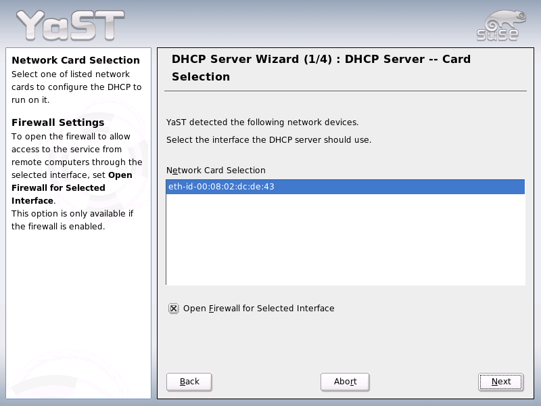Click the DHCP Server Wizard (1/4) title
This screenshot has height=406, width=541.
pyautogui.click(x=321, y=68)
